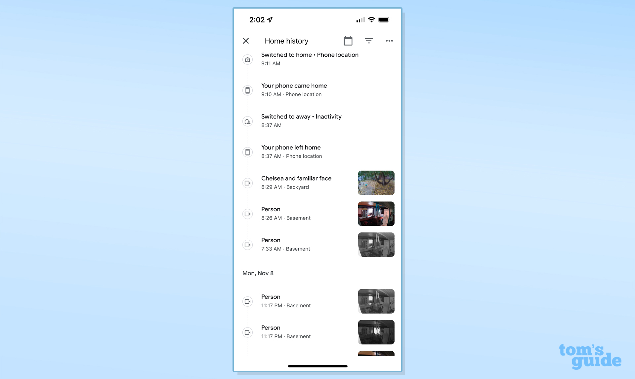Toggle the filter options panel
The width and height of the screenshot is (635, 379).
tap(369, 41)
